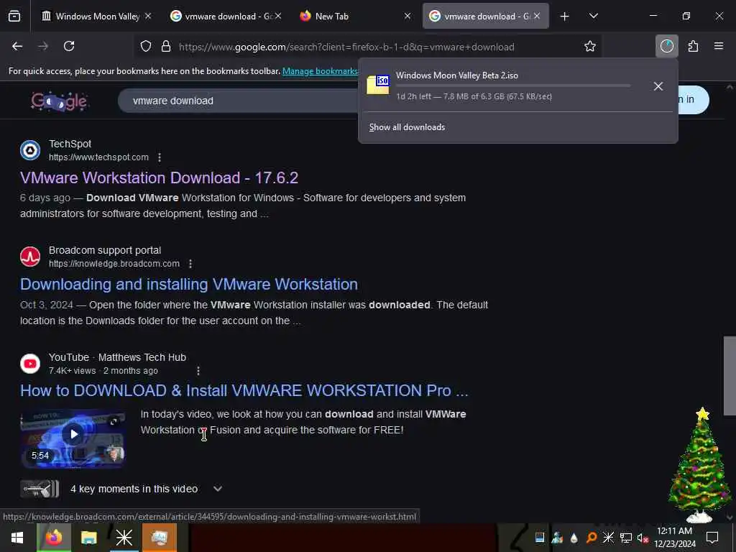Open the Windows Start menu
Screen dimensions: 736x552
click(x=17, y=538)
